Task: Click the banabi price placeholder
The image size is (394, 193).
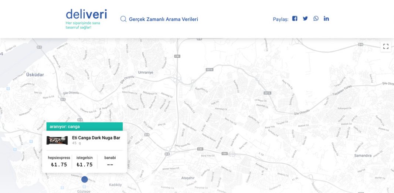Action: point(110,165)
